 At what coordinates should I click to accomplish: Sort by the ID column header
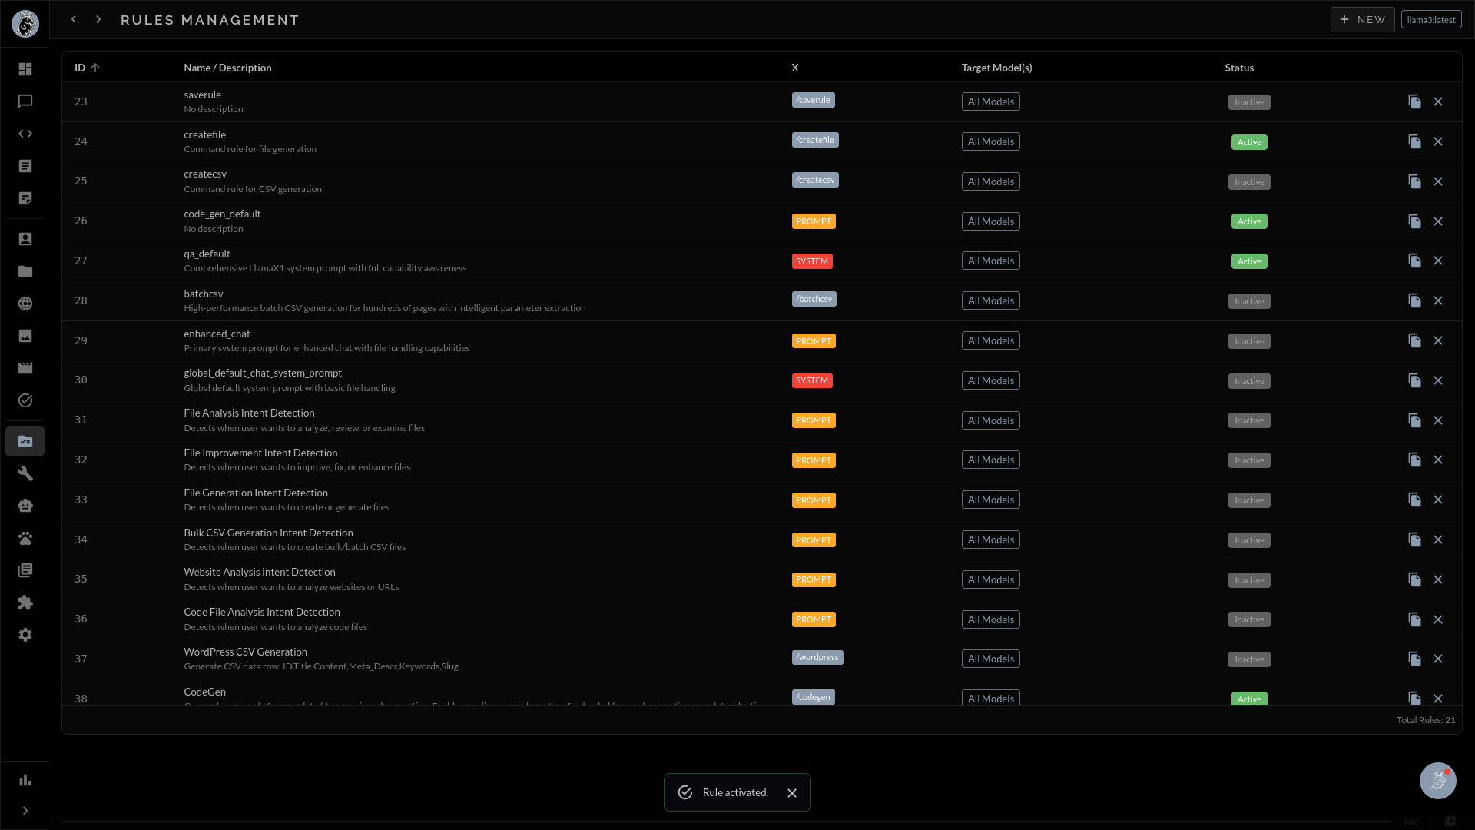pos(80,68)
